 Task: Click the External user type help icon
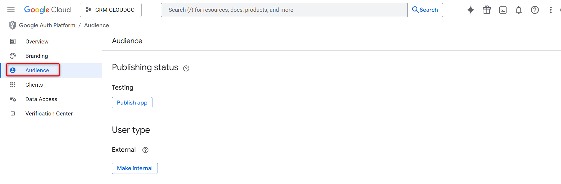click(145, 150)
